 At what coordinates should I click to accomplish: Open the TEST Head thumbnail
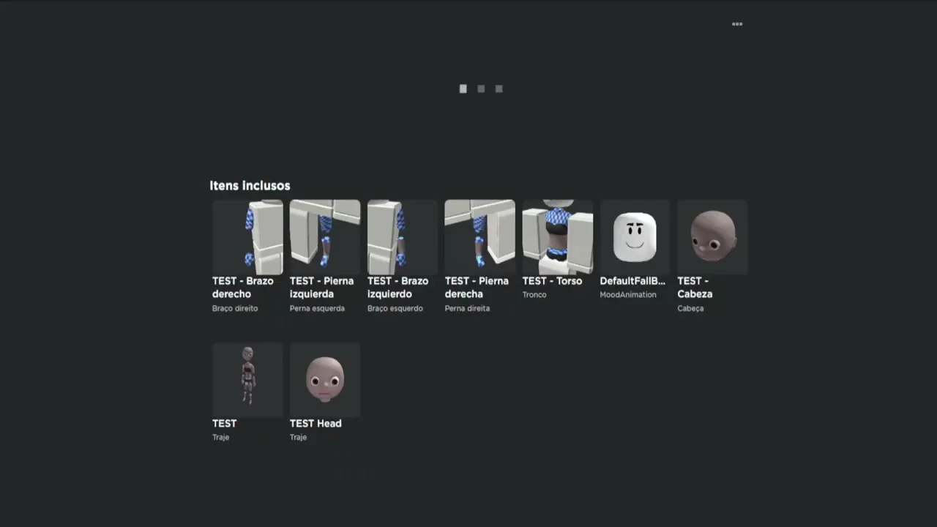pos(325,380)
